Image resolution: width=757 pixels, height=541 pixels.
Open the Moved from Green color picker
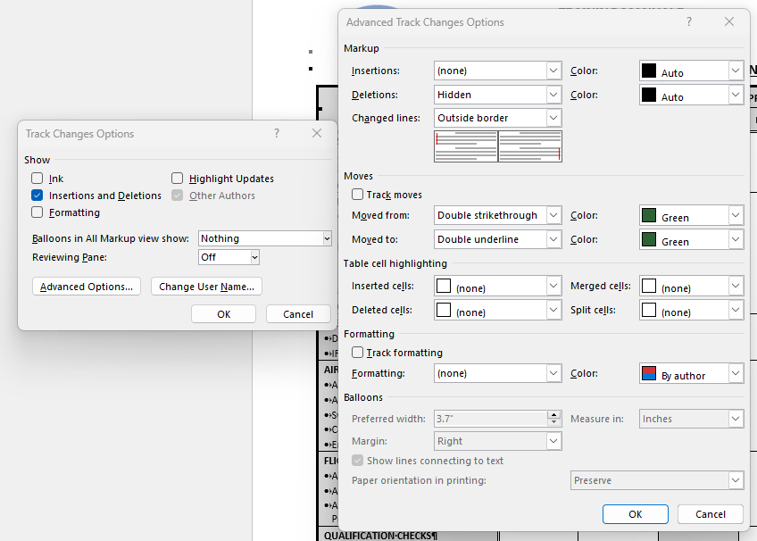[x=691, y=215]
